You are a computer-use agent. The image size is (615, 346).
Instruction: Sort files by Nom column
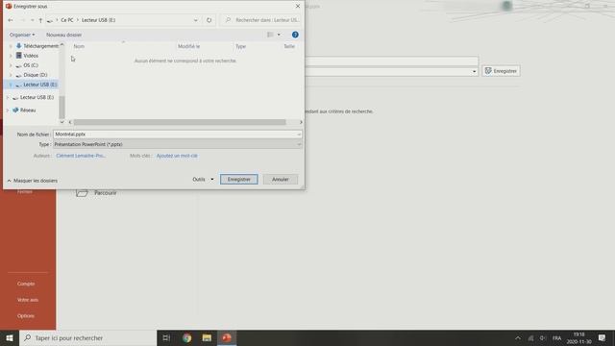click(79, 46)
